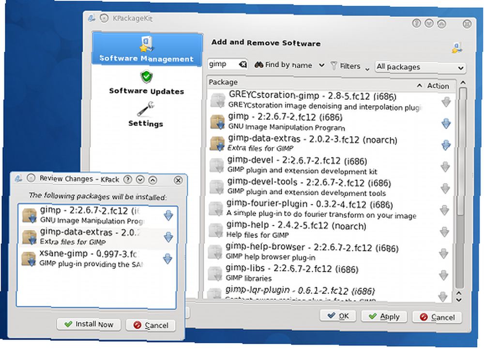This screenshot has height=349, width=484.
Task: Click scrollbar up arrow in package list
Action: coord(463,83)
